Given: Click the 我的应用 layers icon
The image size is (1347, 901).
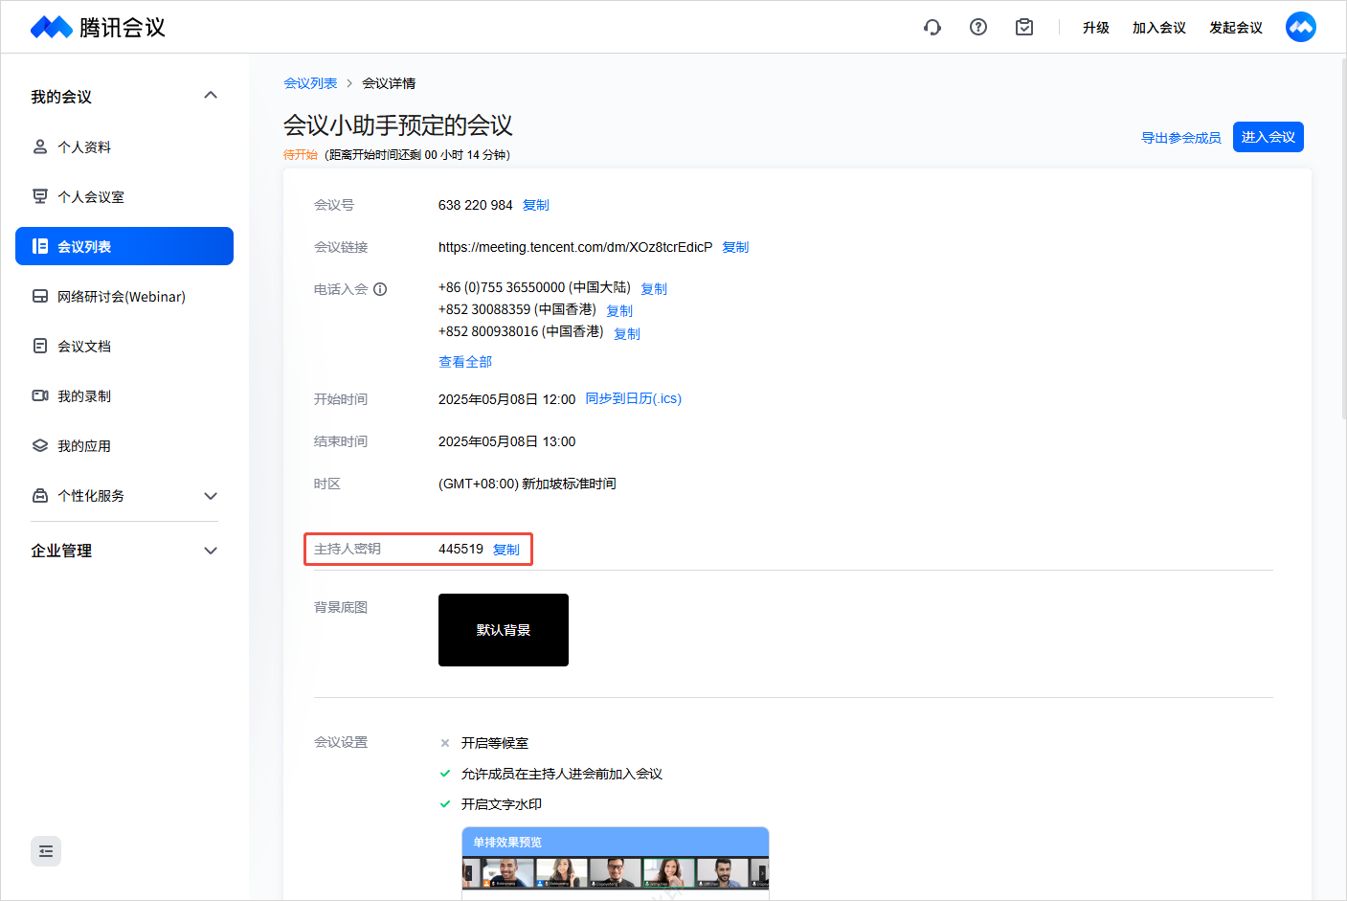Looking at the screenshot, I should 40,445.
